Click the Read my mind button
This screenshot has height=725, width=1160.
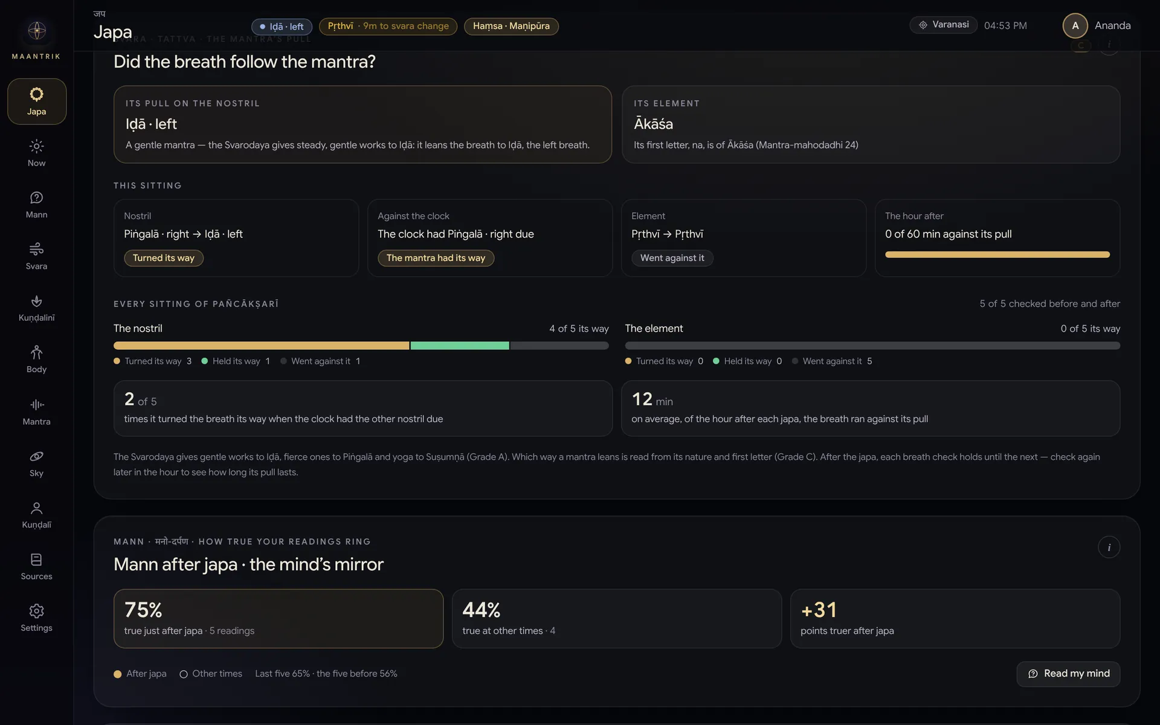coord(1068,674)
